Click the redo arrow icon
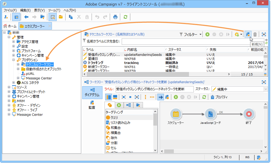 (x=105, y=17)
